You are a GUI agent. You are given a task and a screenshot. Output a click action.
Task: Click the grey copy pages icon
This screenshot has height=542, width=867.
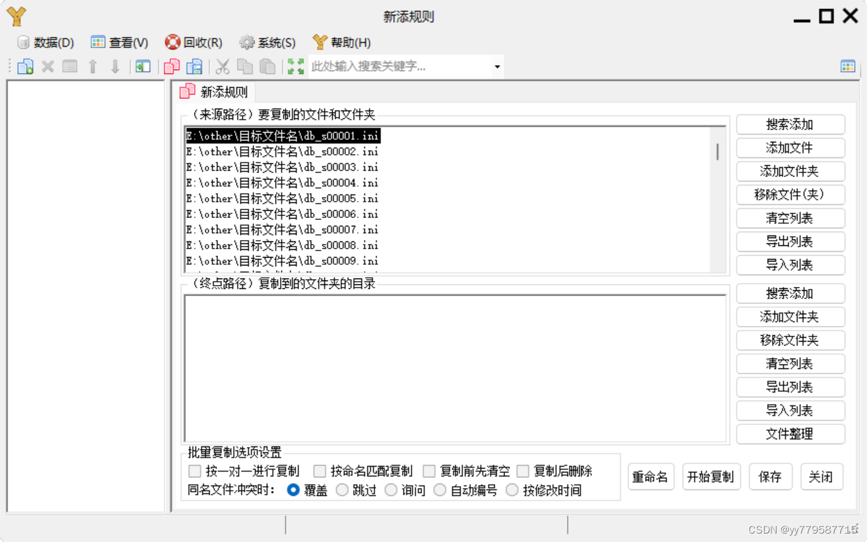pyautogui.click(x=245, y=66)
